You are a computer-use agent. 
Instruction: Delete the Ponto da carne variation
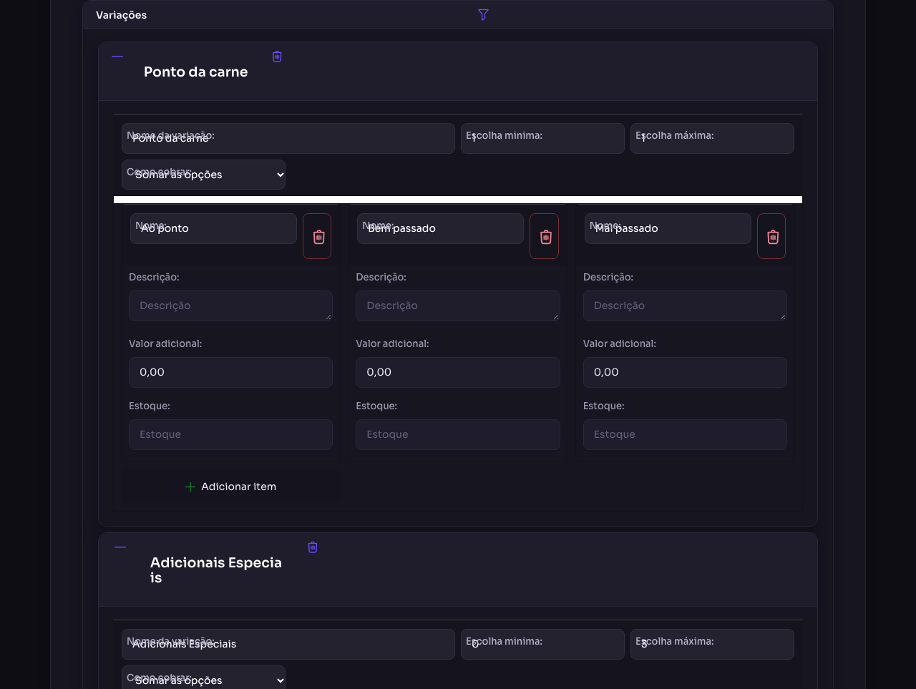click(x=277, y=57)
